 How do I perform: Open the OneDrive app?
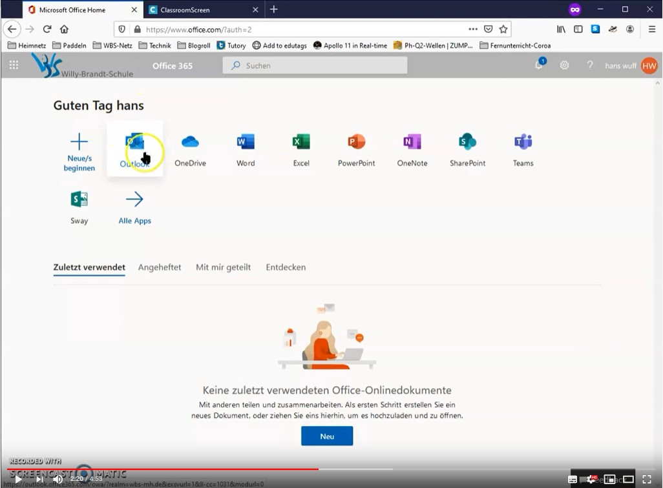click(x=190, y=150)
